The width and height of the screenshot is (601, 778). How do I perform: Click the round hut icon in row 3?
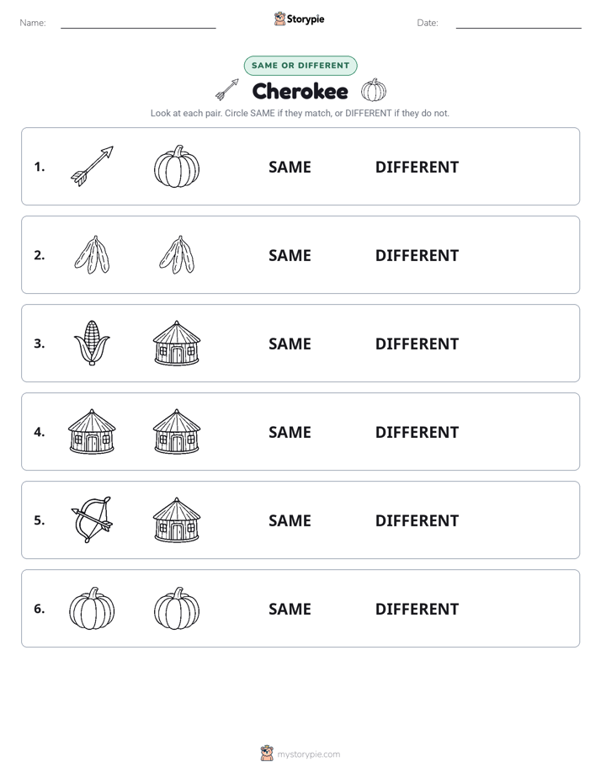pos(177,343)
